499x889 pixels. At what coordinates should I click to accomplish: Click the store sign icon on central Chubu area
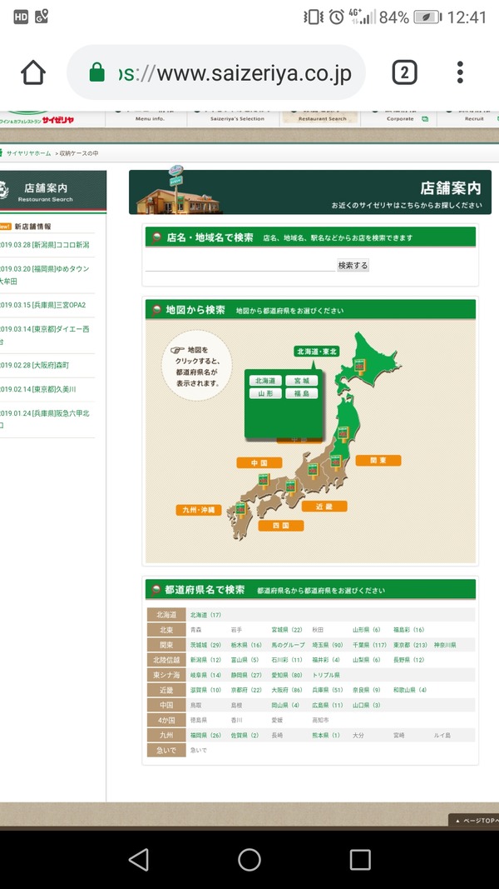[x=313, y=469]
